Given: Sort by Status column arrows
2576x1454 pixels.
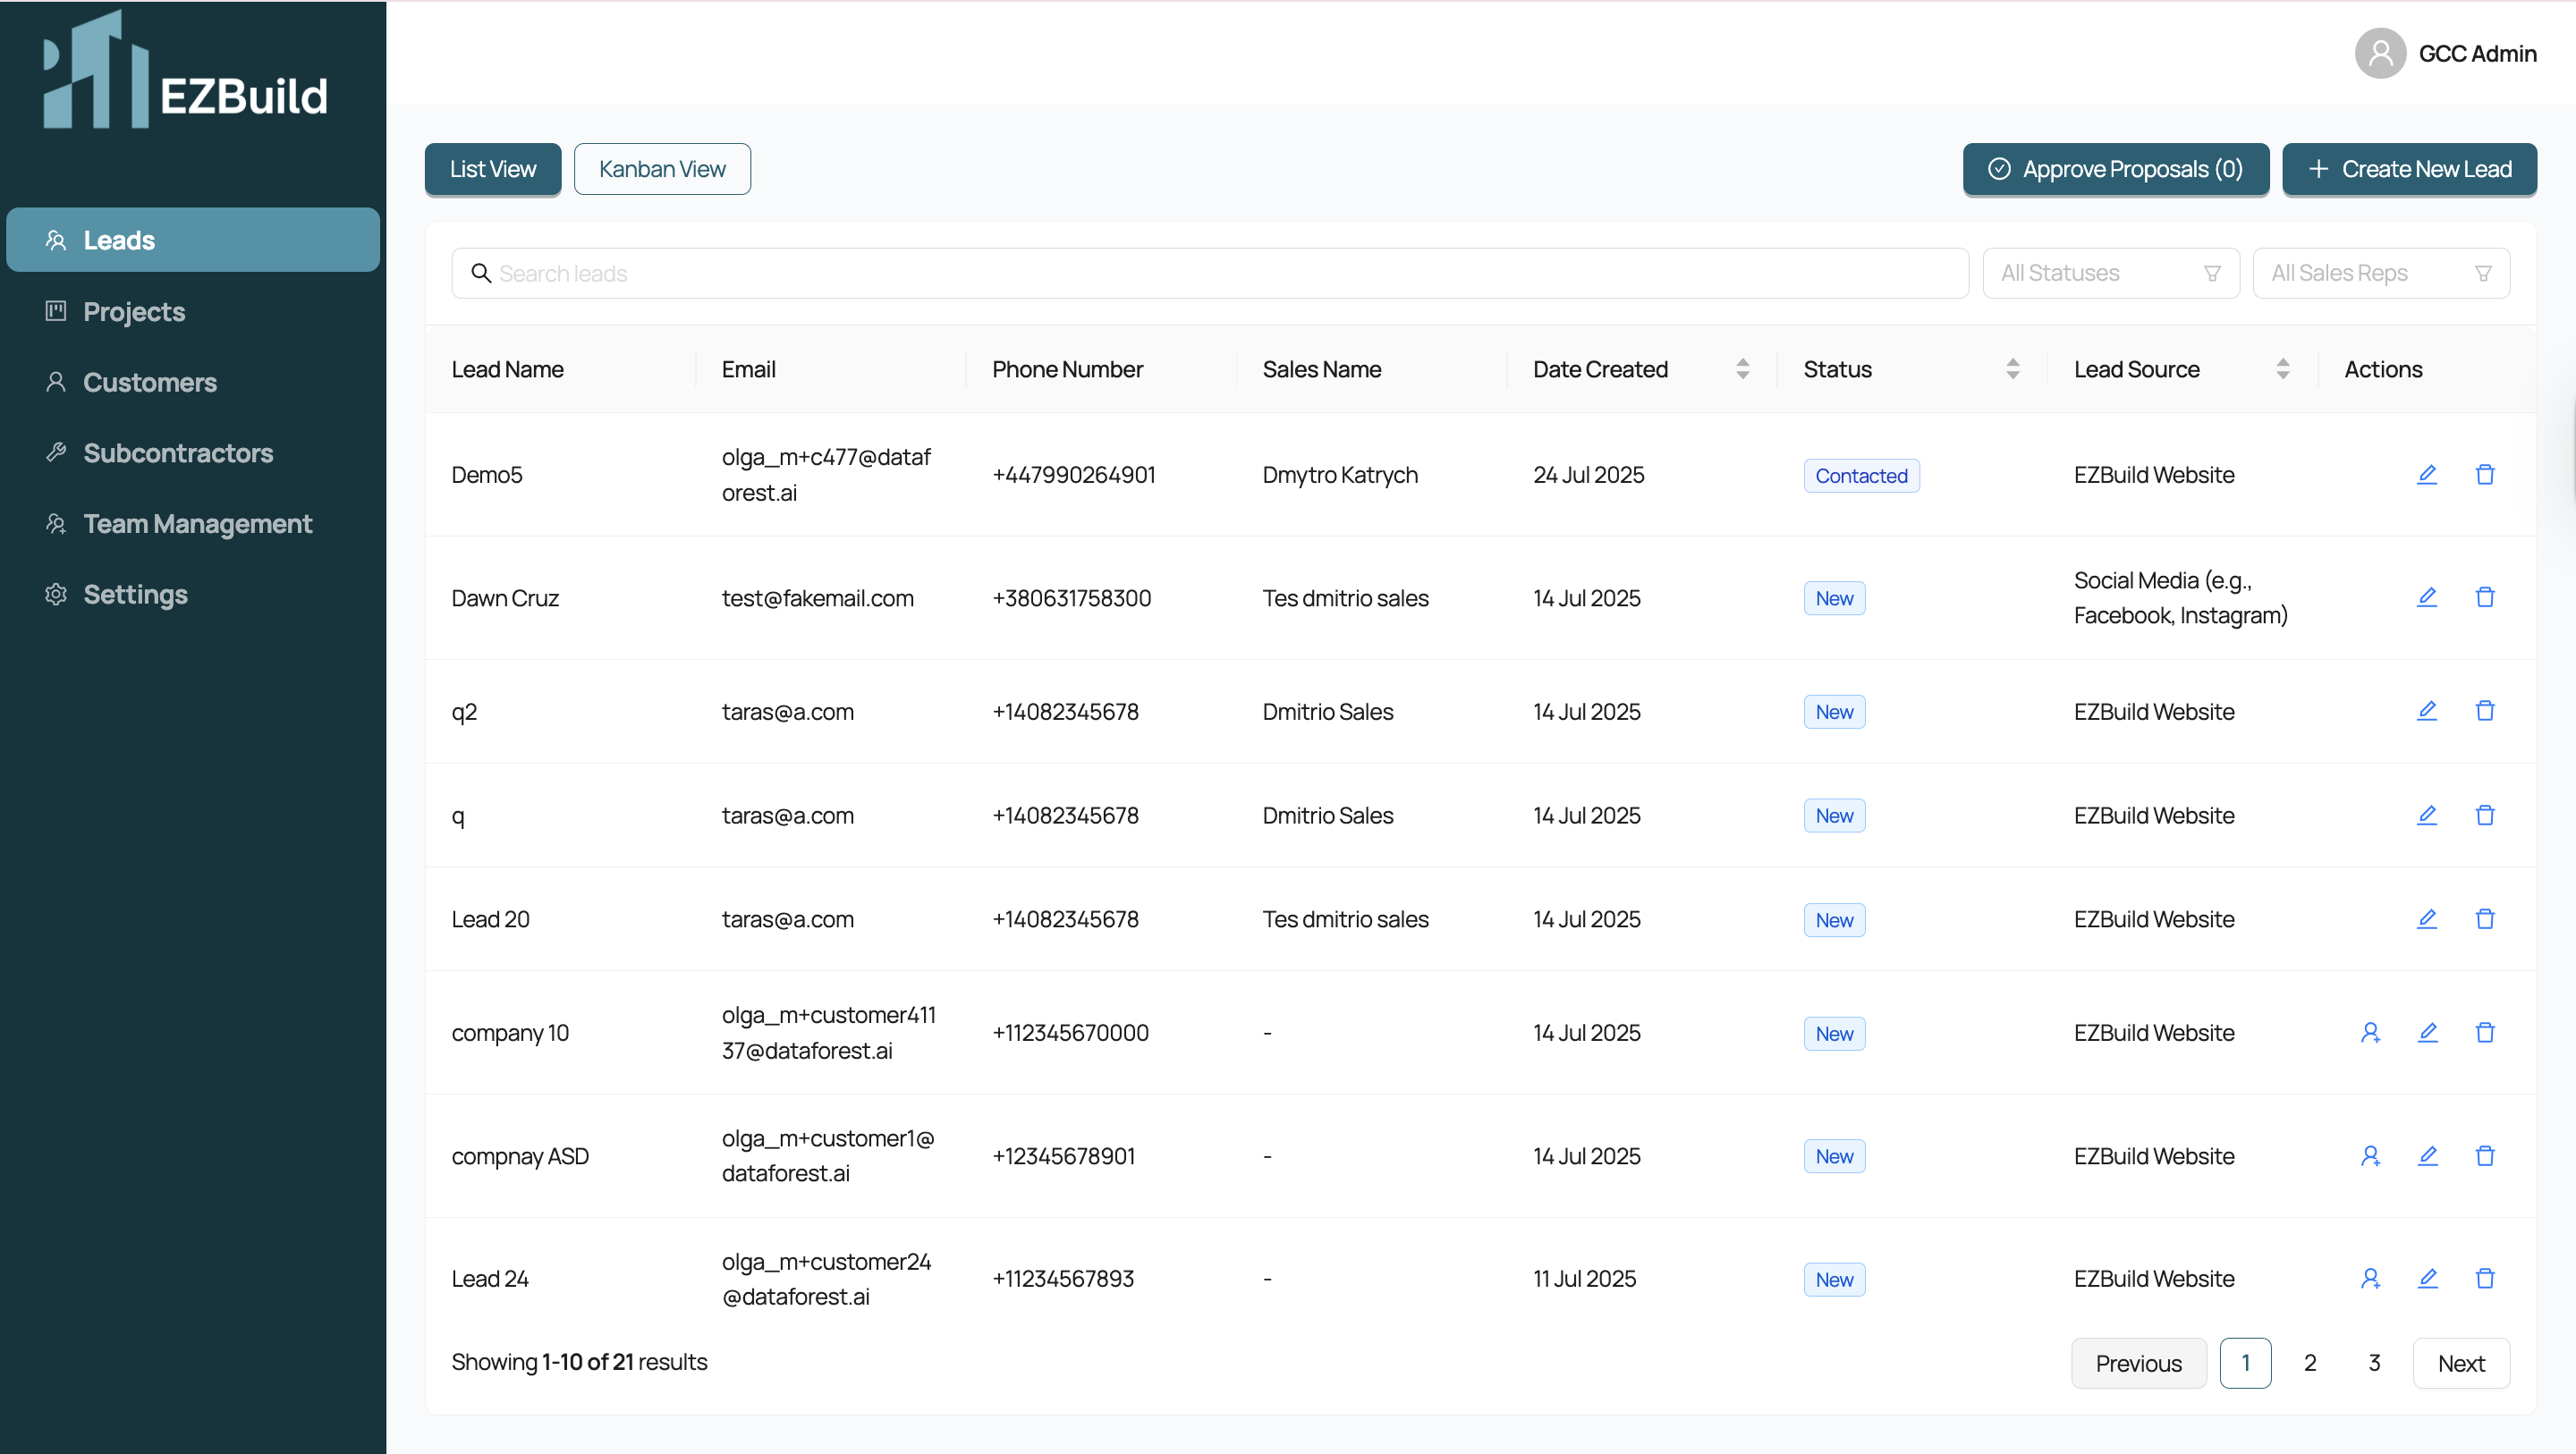Looking at the screenshot, I should point(2013,369).
